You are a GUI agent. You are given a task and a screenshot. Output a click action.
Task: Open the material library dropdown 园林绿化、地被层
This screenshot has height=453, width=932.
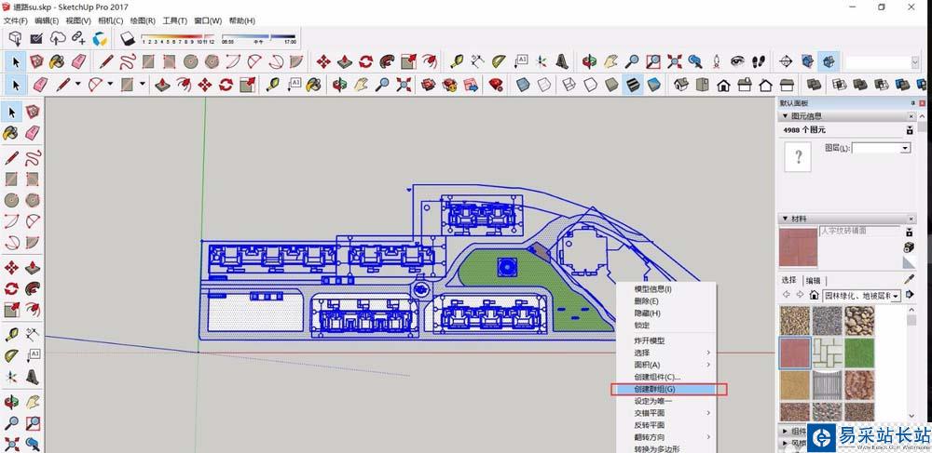895,295
